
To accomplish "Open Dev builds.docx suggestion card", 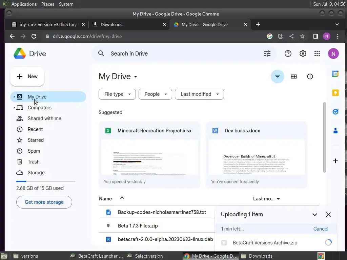I will click(x=257, y=155).
